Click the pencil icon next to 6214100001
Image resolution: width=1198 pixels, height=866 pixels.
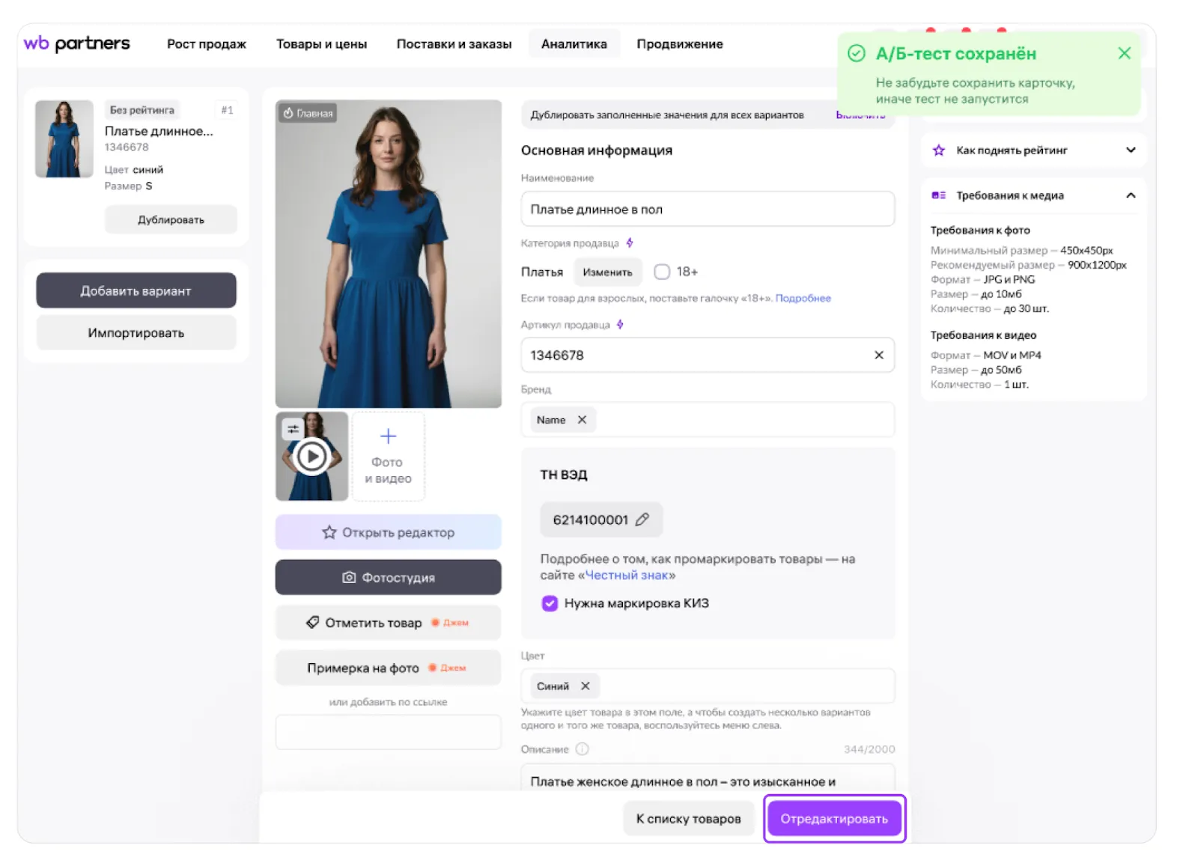coord(642,519)
